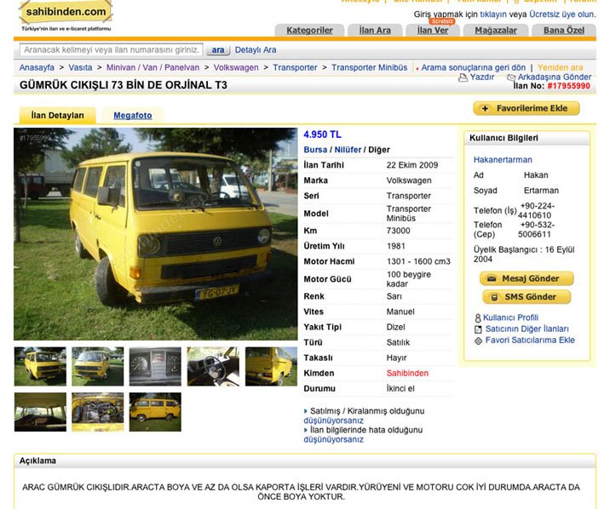The width and height of the screenshot is (604, 509).
Task: Select the dashboard gauges thumbnail
Action: pyautogui.click(x=155, y=367)
